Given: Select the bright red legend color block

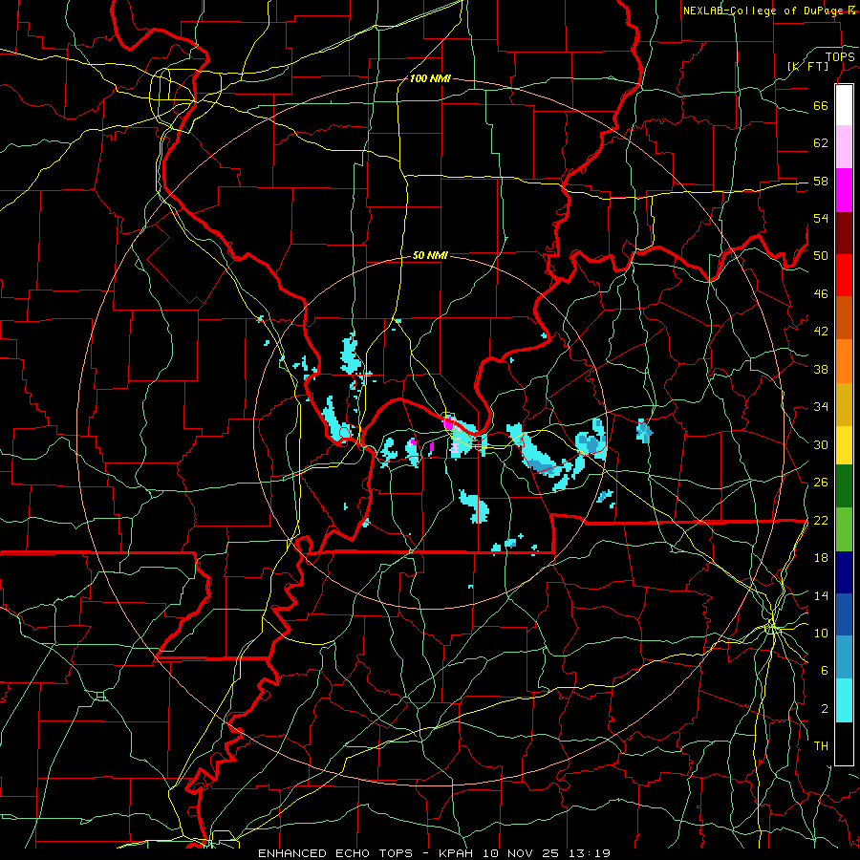Looking at the screenshot, I should [x=844, y=275].
